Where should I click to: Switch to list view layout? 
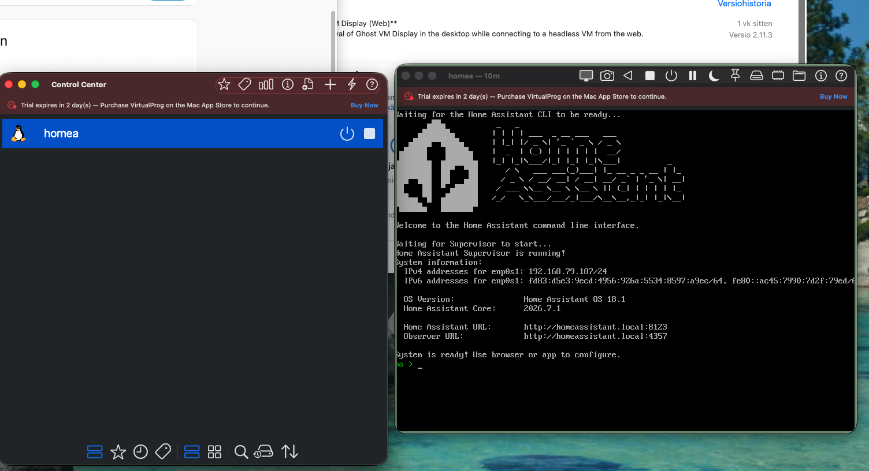pos(192,452)
